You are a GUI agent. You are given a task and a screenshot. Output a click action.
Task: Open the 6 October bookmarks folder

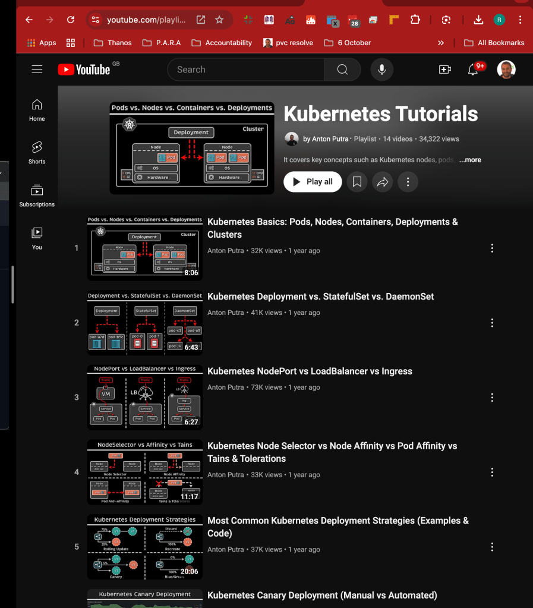tap(348, 43)
